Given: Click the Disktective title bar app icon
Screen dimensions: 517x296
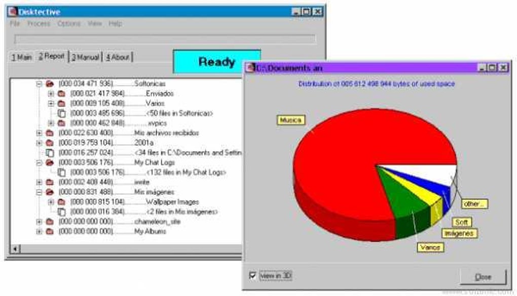Looking at the screenshot, I should (x=13, y=12).
